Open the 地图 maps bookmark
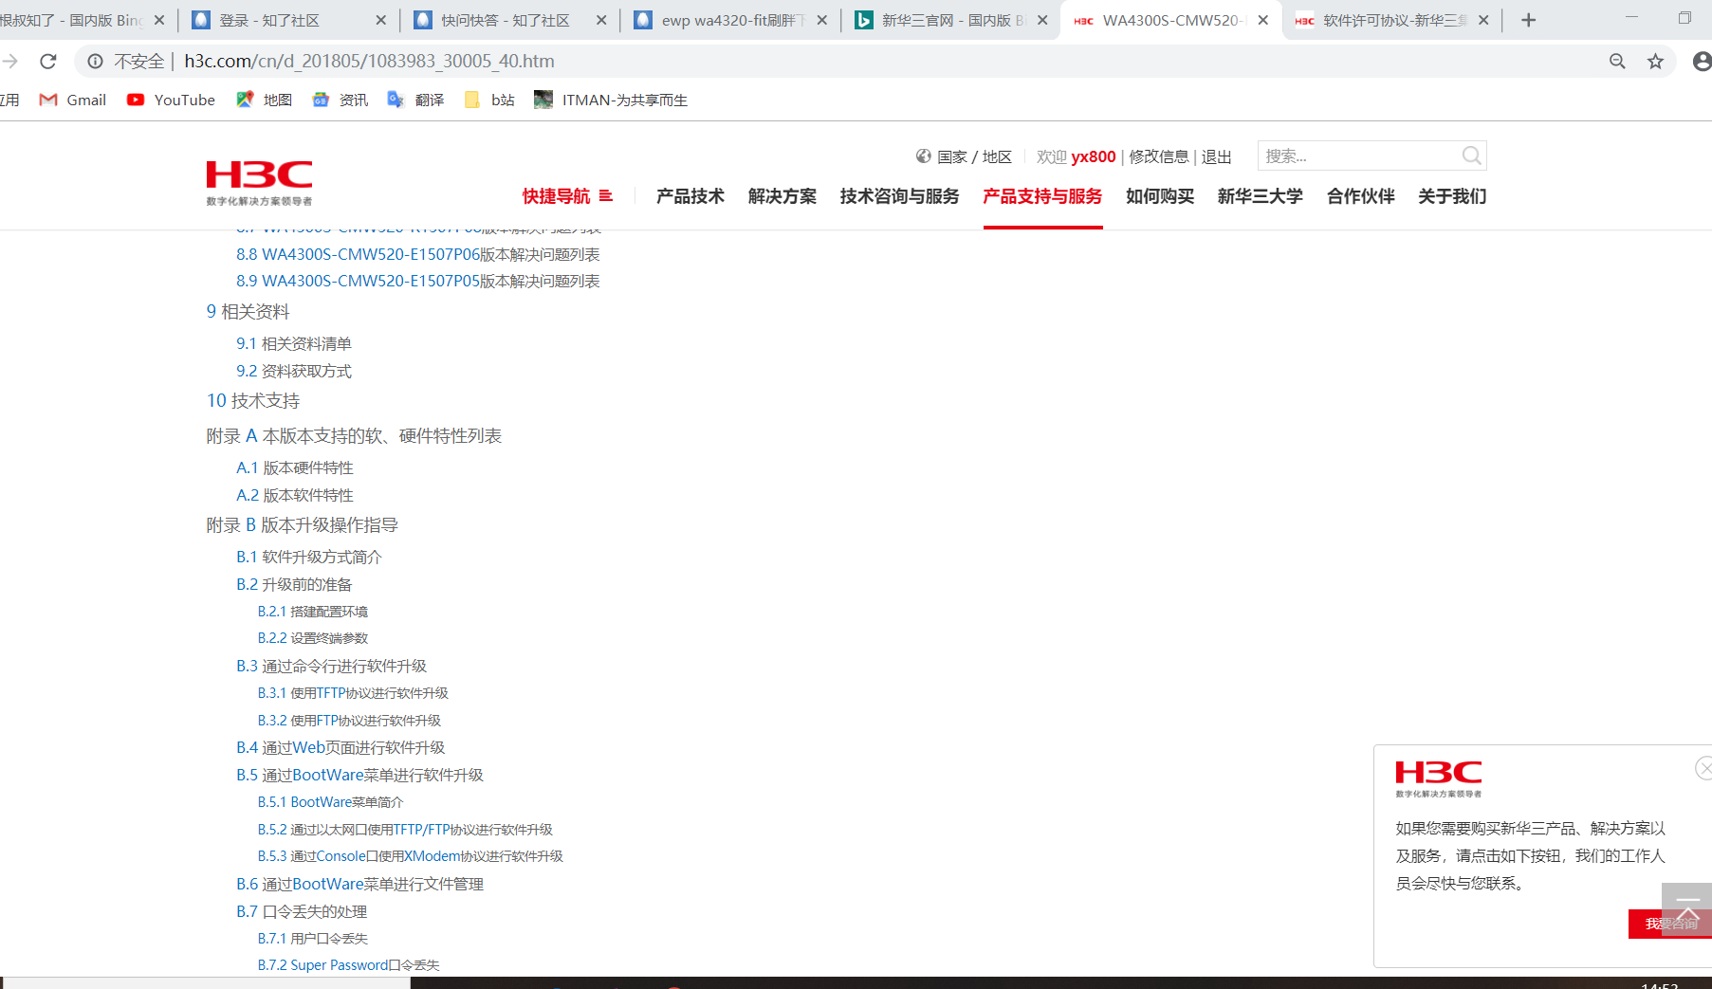The height and width of the screenshot is (989, 1712). [264, 100]
